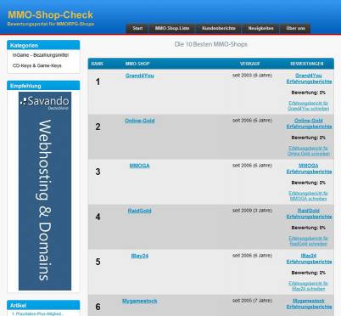Go to Kundenberichte in the navigation
This screenshot has height=316, width=341.
tap(219, 28)
